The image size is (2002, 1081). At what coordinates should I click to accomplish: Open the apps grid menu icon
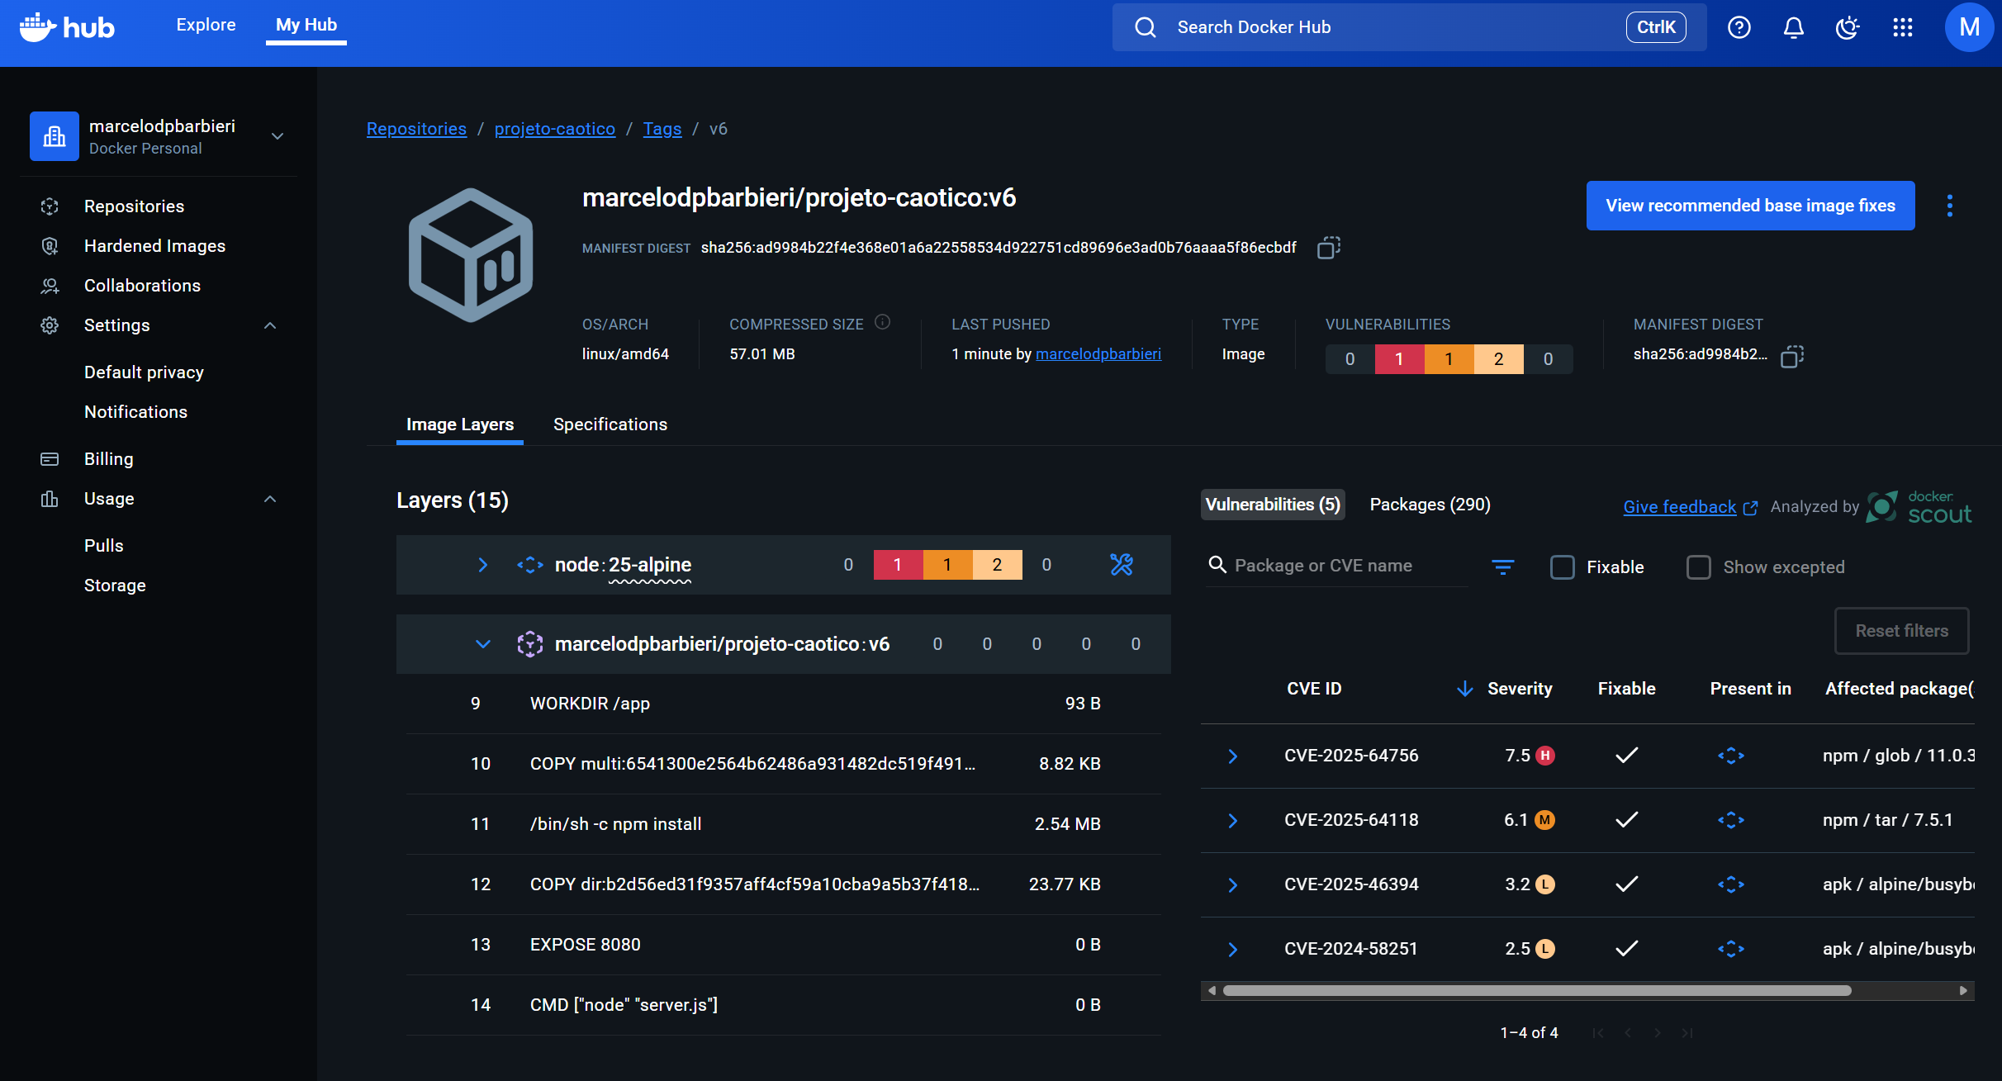[x=1902, y=27]
